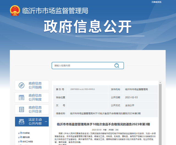Select the 法定主动公开内容 menu item
Image resolution: width=176 pixels, height=145 pixels.
pyautogui.click(x=32, y=122)
